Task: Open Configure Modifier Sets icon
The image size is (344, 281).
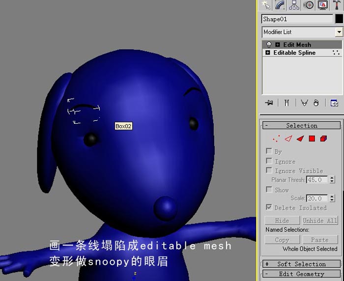Action: click(334, 103)
